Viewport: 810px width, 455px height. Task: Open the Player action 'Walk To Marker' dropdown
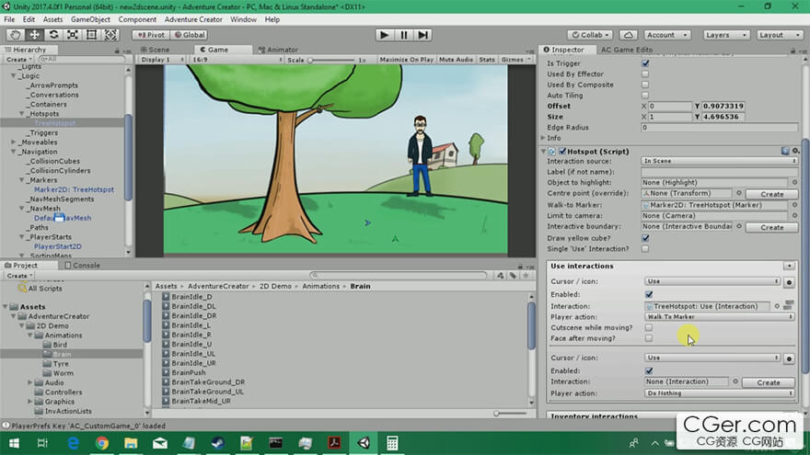click(719, 316)
